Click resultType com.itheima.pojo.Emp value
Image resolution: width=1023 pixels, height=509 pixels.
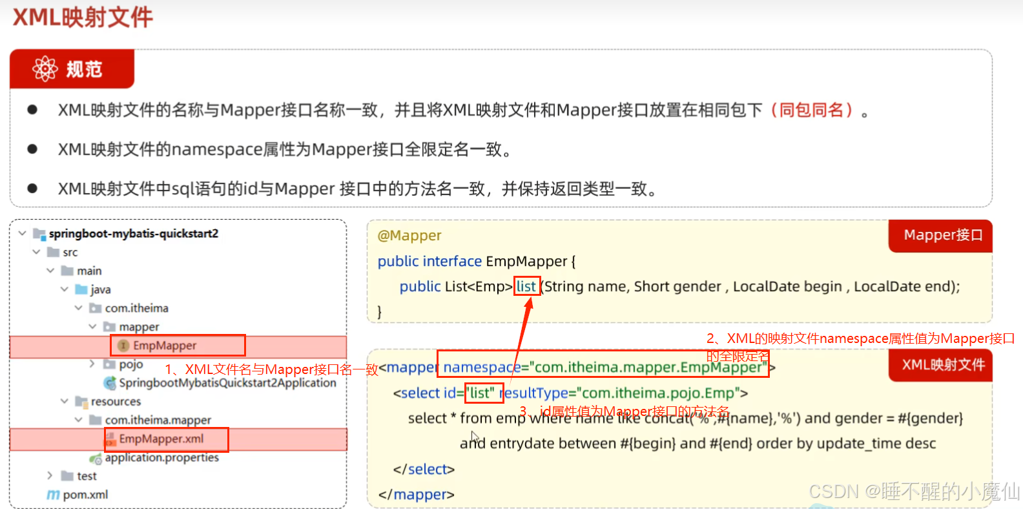(x=658, y=393)
